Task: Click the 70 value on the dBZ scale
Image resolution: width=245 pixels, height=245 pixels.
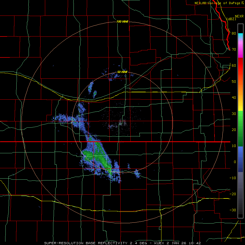Action: pyautogui.click(x=234, y=50)
